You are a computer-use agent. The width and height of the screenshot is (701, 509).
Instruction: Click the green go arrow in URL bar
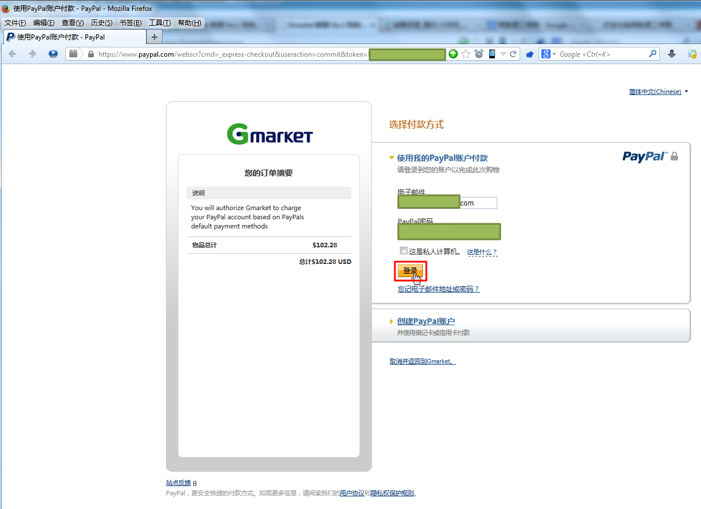coord(453,54)
